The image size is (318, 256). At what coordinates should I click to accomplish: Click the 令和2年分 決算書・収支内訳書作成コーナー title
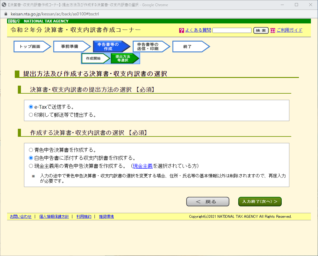click(x=76, y=30)
